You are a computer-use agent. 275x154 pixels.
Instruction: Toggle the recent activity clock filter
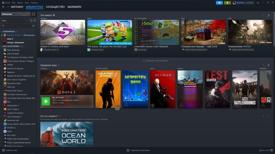(x=31, y=21)
